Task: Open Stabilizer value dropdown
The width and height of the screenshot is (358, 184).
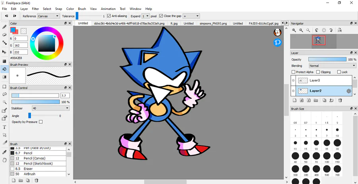Action: pyautogui.click(x=51, y=108)
